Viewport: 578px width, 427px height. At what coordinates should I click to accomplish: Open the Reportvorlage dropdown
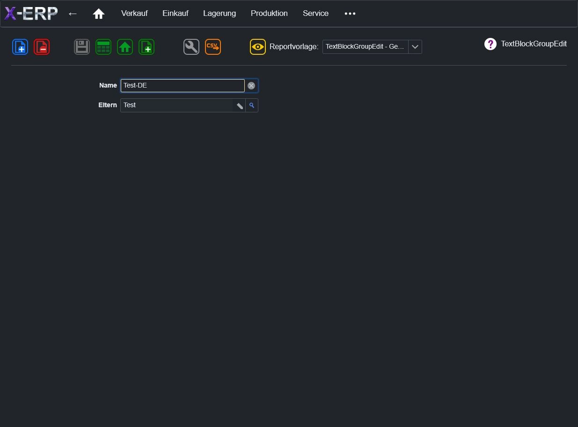[372, 47]
